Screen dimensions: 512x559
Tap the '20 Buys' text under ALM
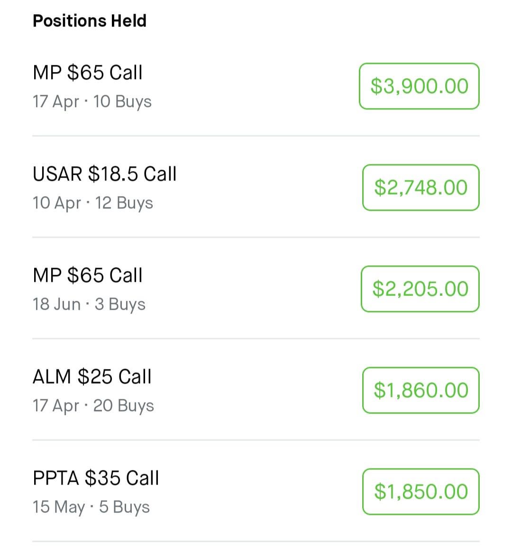click(x=123, y=406)
